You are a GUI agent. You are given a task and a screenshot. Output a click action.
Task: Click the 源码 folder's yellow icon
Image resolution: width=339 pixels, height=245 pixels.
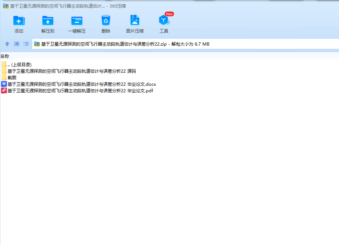click(x=4, y=71)
